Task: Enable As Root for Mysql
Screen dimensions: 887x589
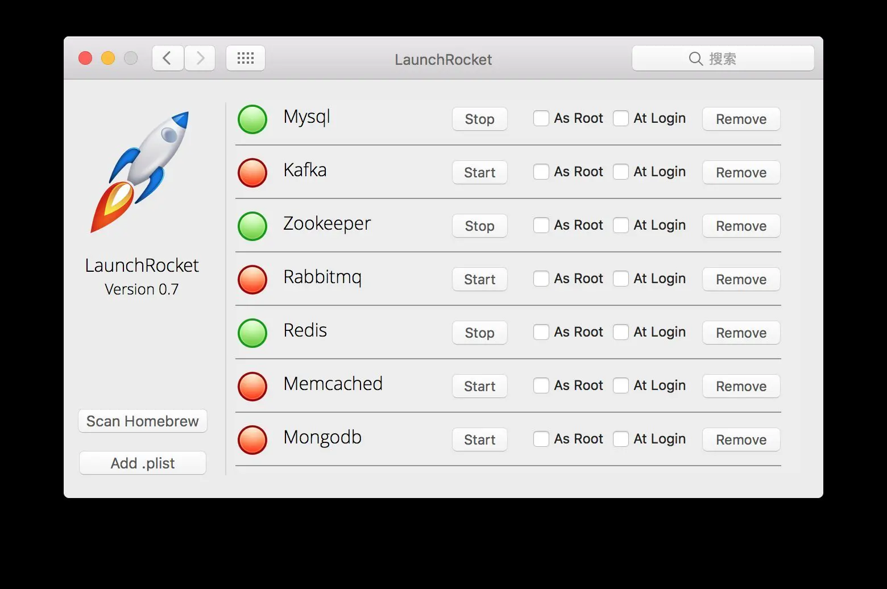Action: coord(541,118)
